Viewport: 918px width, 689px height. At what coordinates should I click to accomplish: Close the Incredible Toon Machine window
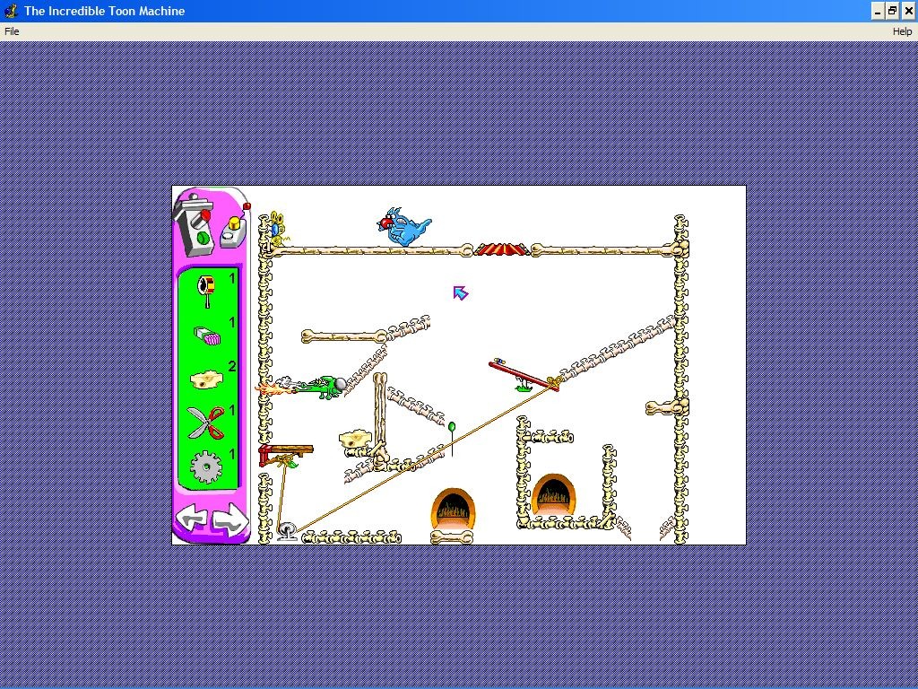click(x=908, y=11)
